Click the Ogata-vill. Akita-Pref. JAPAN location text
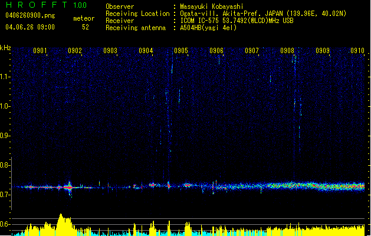Screen dimensions: 371x236 click(x=263, y=14)
